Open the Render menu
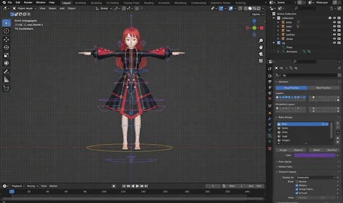This screenshot has width=343, height=203. click(x=28, y=3)
